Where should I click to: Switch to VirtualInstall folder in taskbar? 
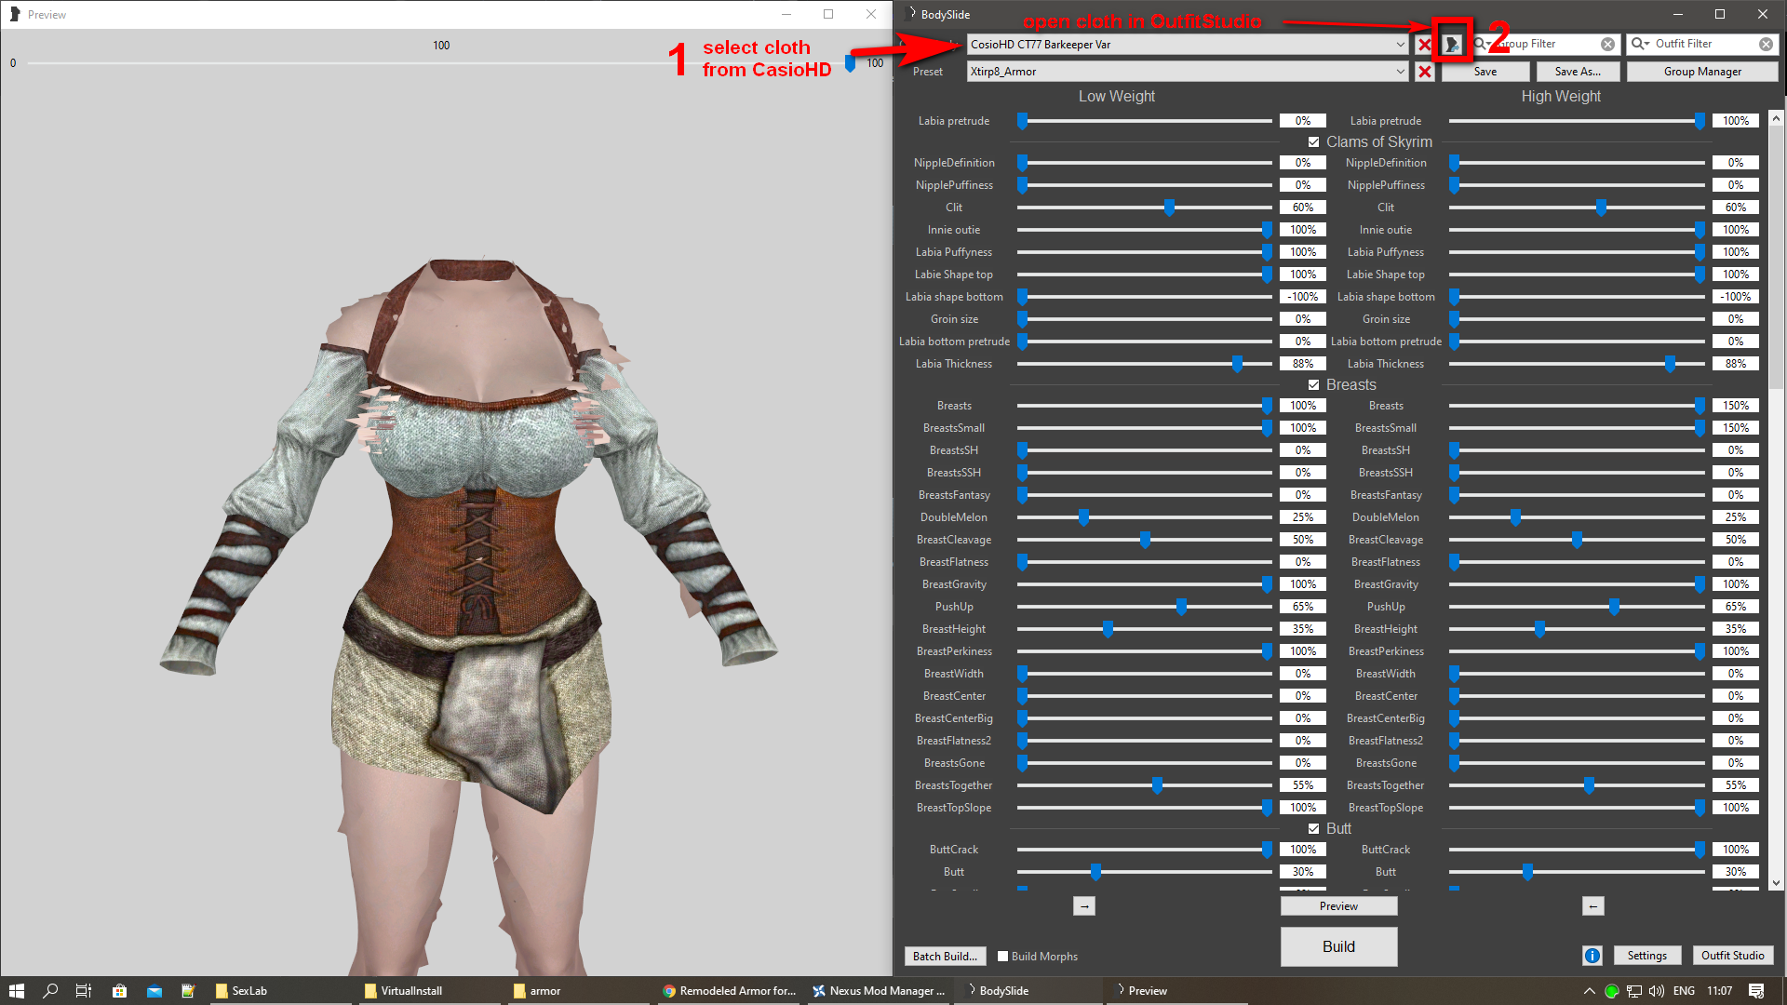pos(430,991)
